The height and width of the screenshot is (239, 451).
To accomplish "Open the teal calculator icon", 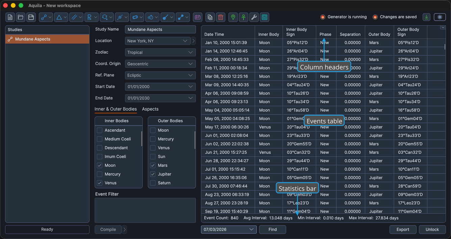I will pyautogui.click(x=265, y=17).
